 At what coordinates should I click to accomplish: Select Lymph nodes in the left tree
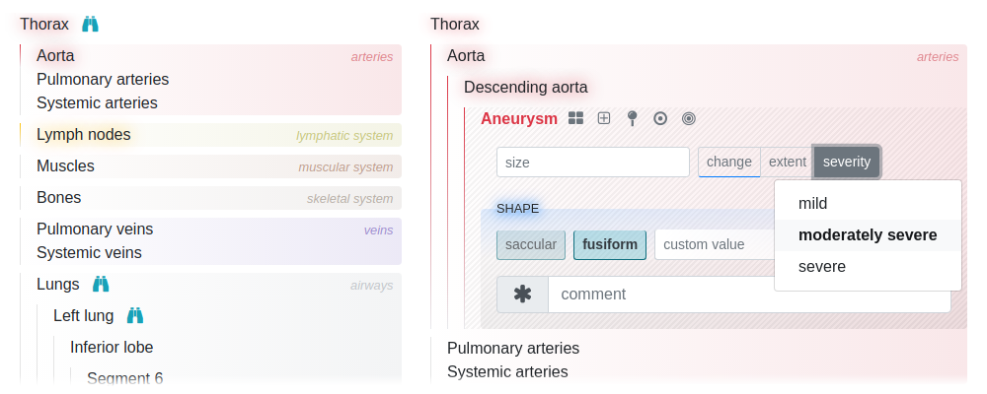click(84, 135)
